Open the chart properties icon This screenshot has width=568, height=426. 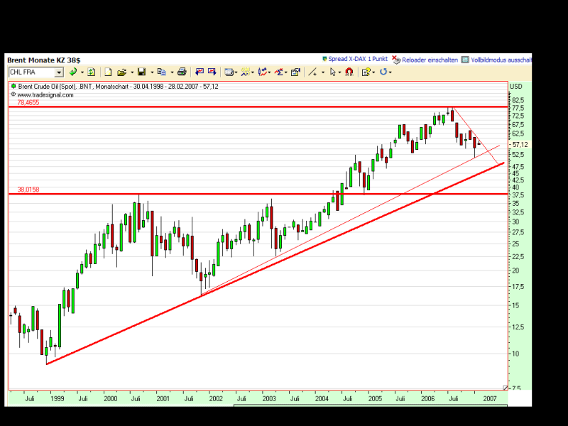click(x=295, y=72)
